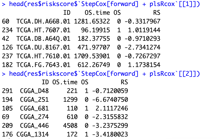Click row number 42 in first table
This screenshot has height=139, width=217.
click(6, 39)
